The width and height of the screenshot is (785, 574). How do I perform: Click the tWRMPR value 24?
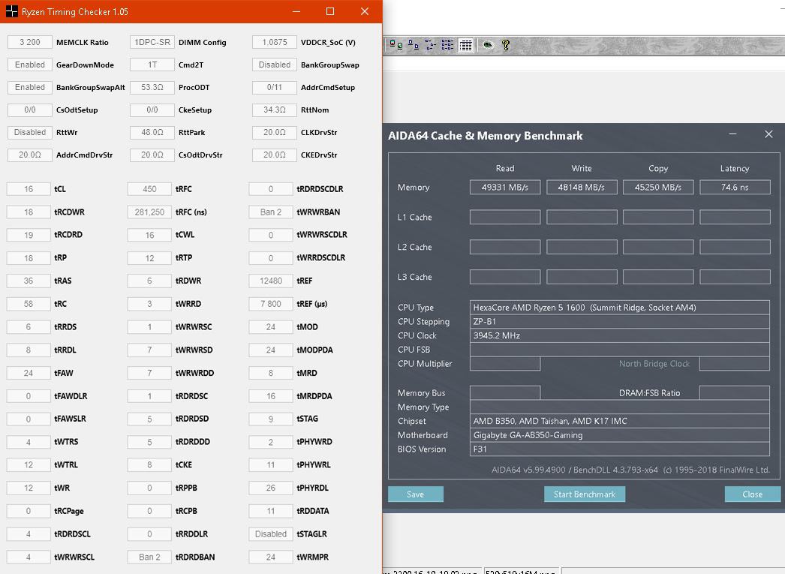(271, 557)
